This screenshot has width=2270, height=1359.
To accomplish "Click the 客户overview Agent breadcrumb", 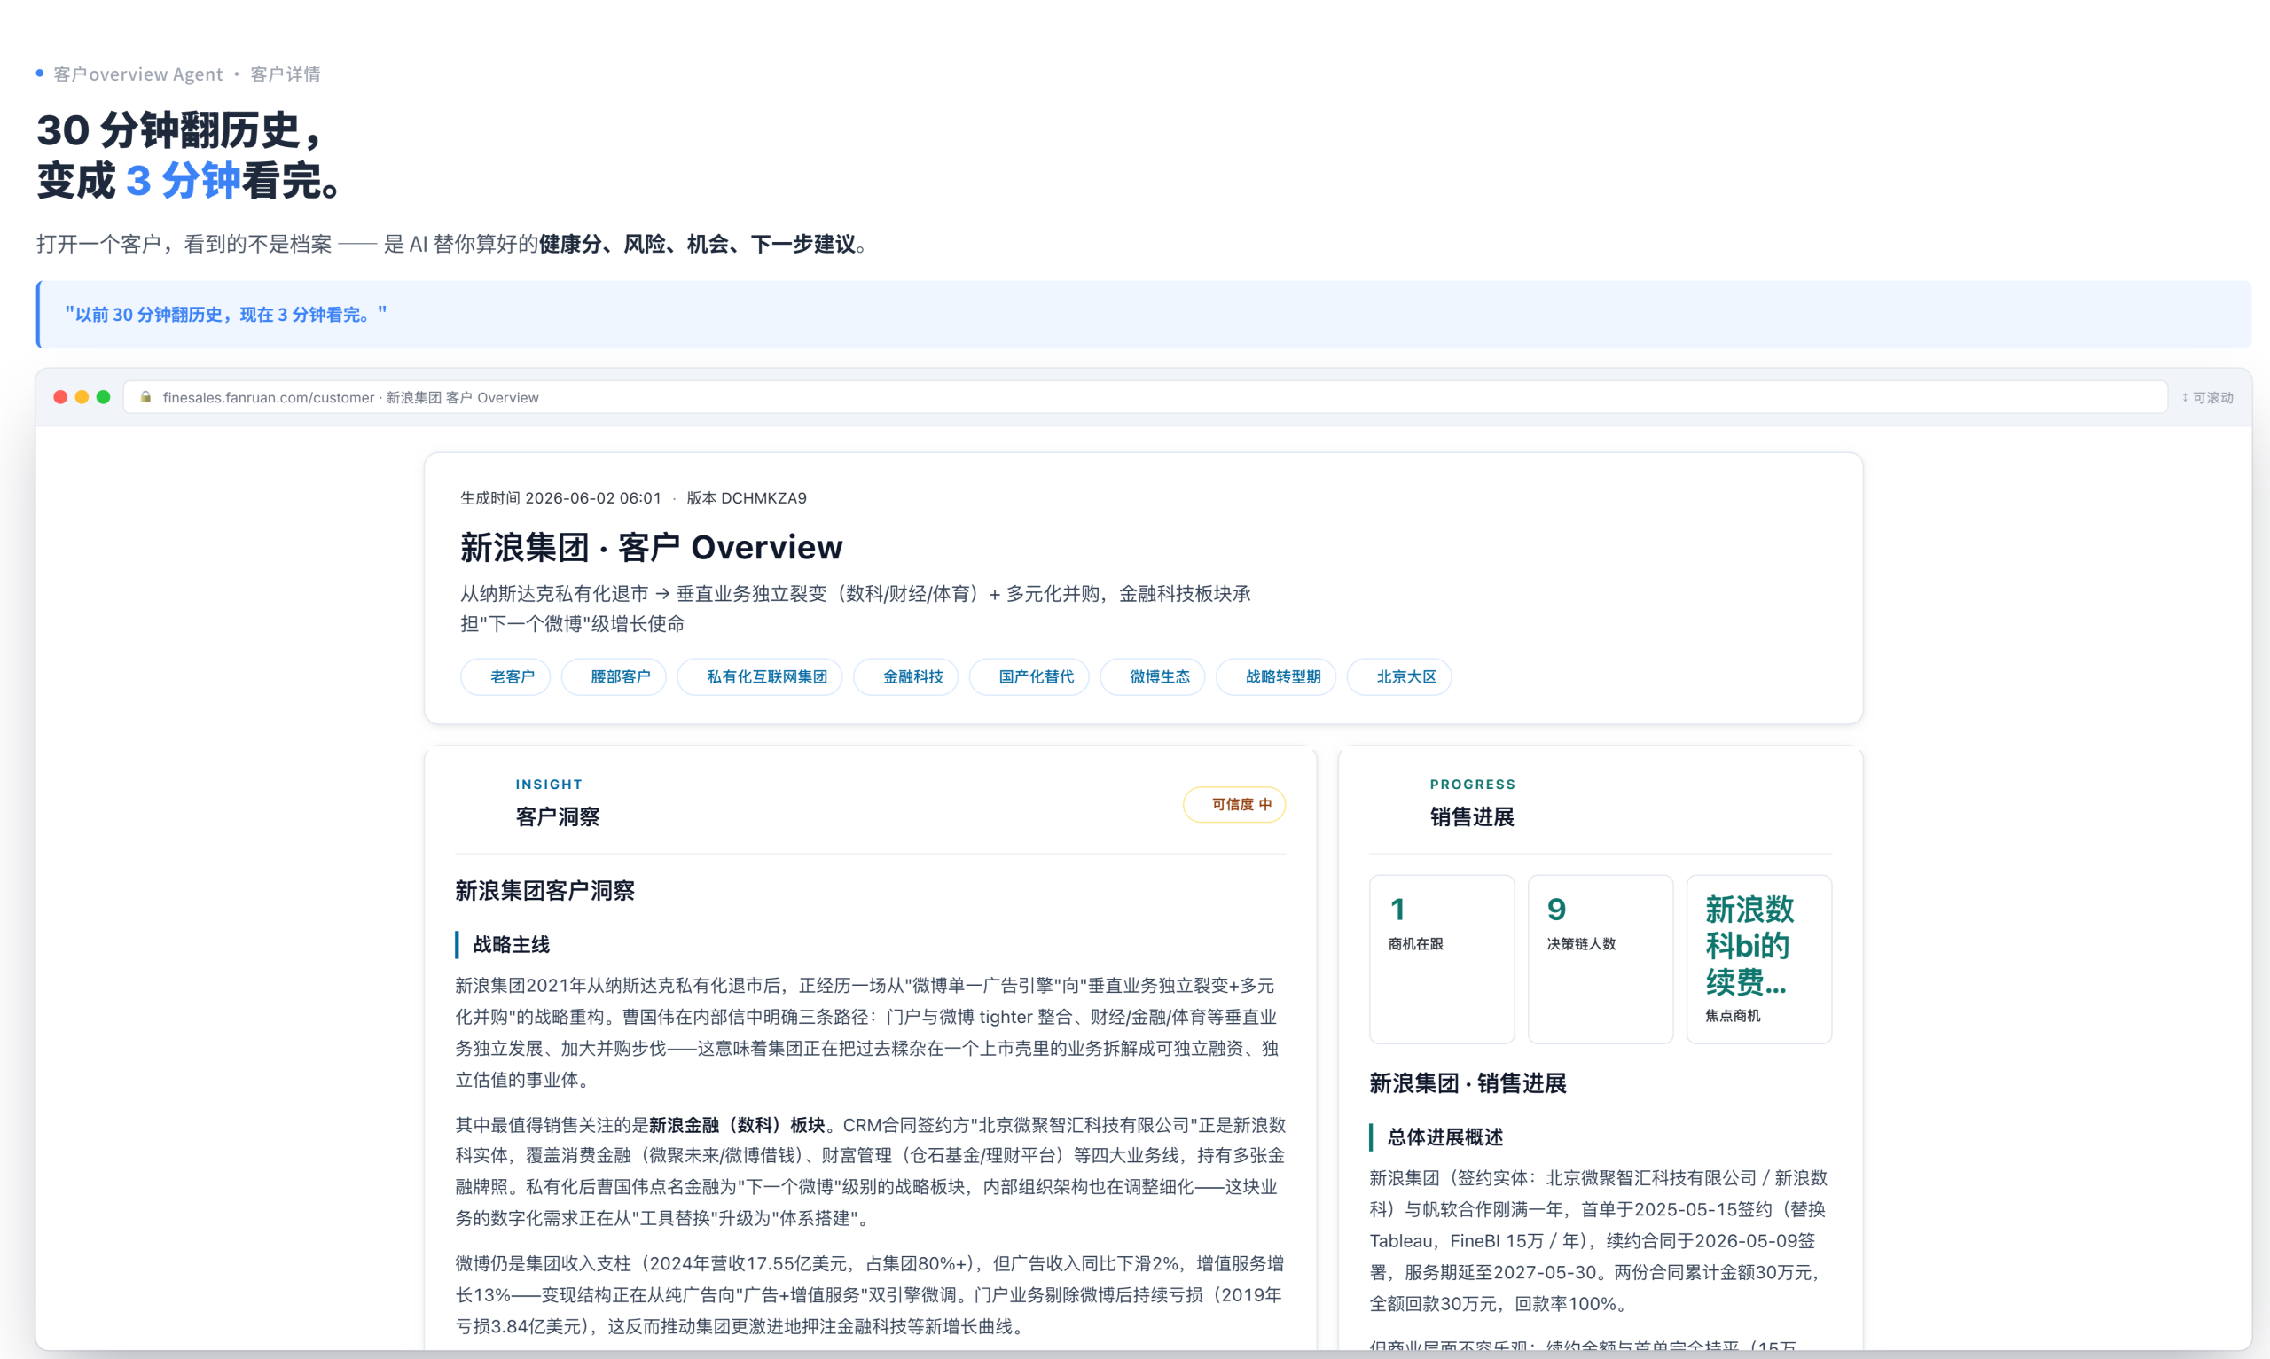I will [x=138, y=74].
